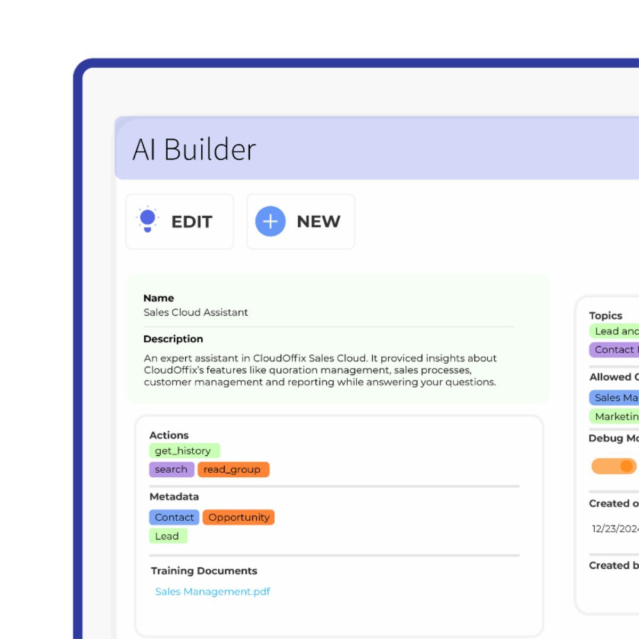This screenshot has height=639, width=639.
Task: Click the purple Contact topic tag
Action: (615, 350)
